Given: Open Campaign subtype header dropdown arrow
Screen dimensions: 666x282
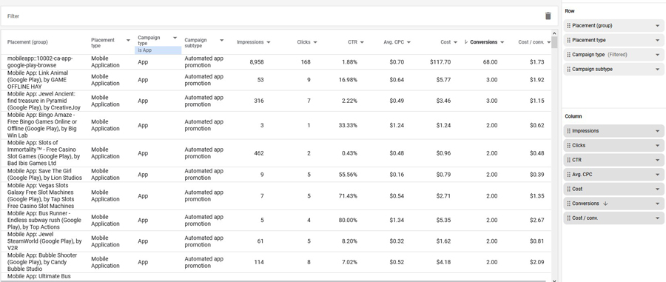Looking at the screenshot, I should [x=221, y=41].
